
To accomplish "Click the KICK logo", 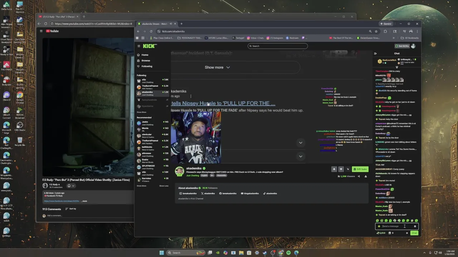I will pos(150,46).
